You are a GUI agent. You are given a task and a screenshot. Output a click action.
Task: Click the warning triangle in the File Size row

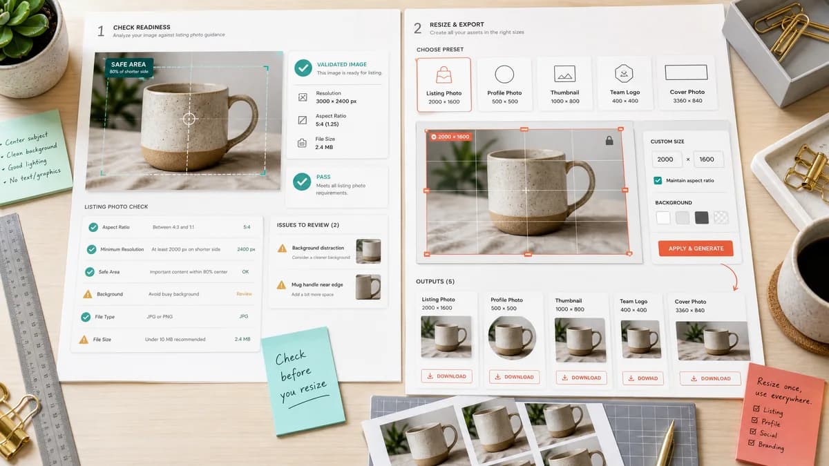(84, 340)
